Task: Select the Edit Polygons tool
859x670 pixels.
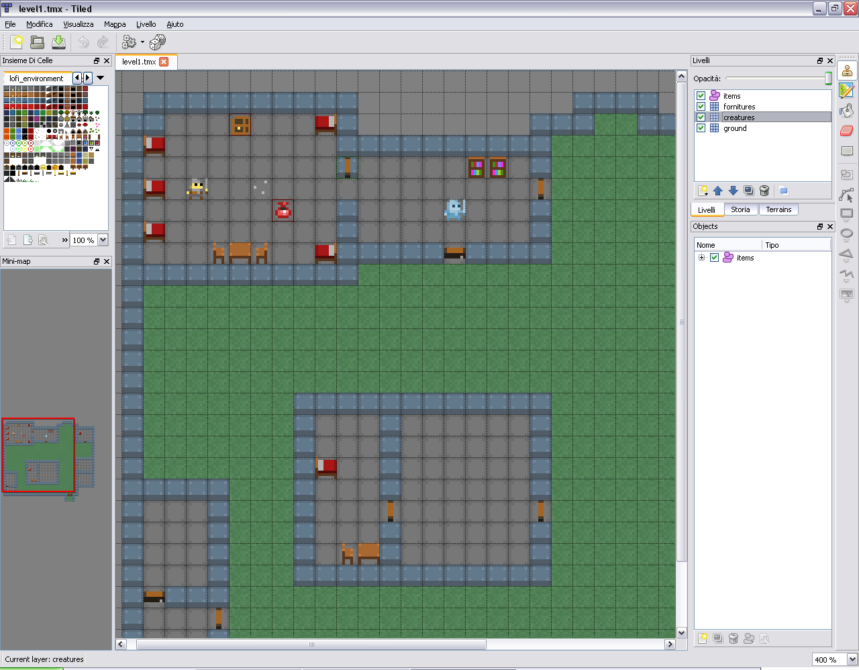Action: (x=847, y=195)
